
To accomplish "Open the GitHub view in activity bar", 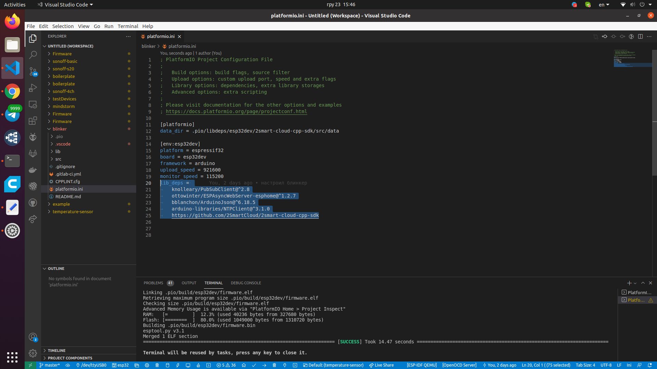I will [x=33, y=203].
